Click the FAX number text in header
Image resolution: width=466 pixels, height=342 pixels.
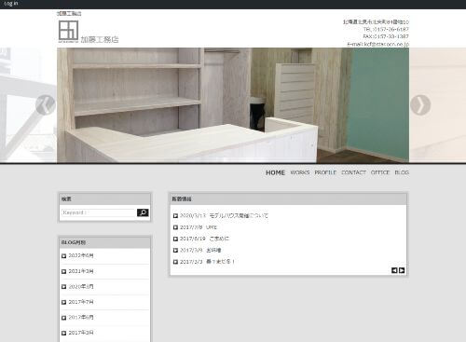click(386, 36)
